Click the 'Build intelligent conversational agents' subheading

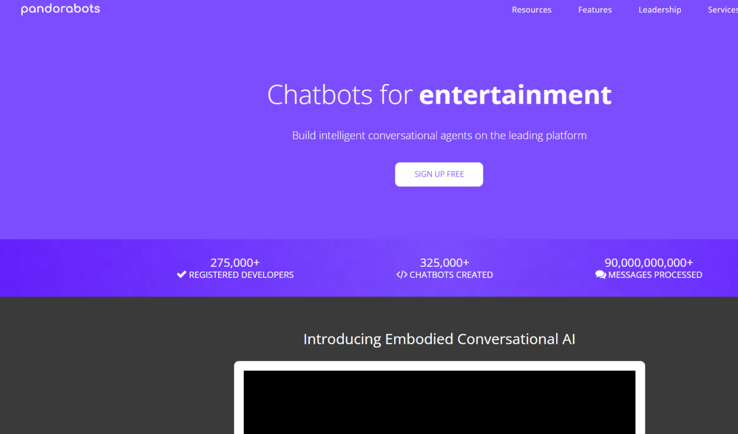click(x=439, y=136)
